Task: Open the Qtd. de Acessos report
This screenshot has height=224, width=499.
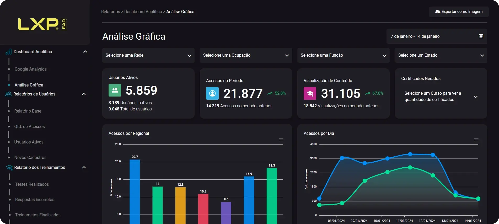Action: (x=29, y=127)
